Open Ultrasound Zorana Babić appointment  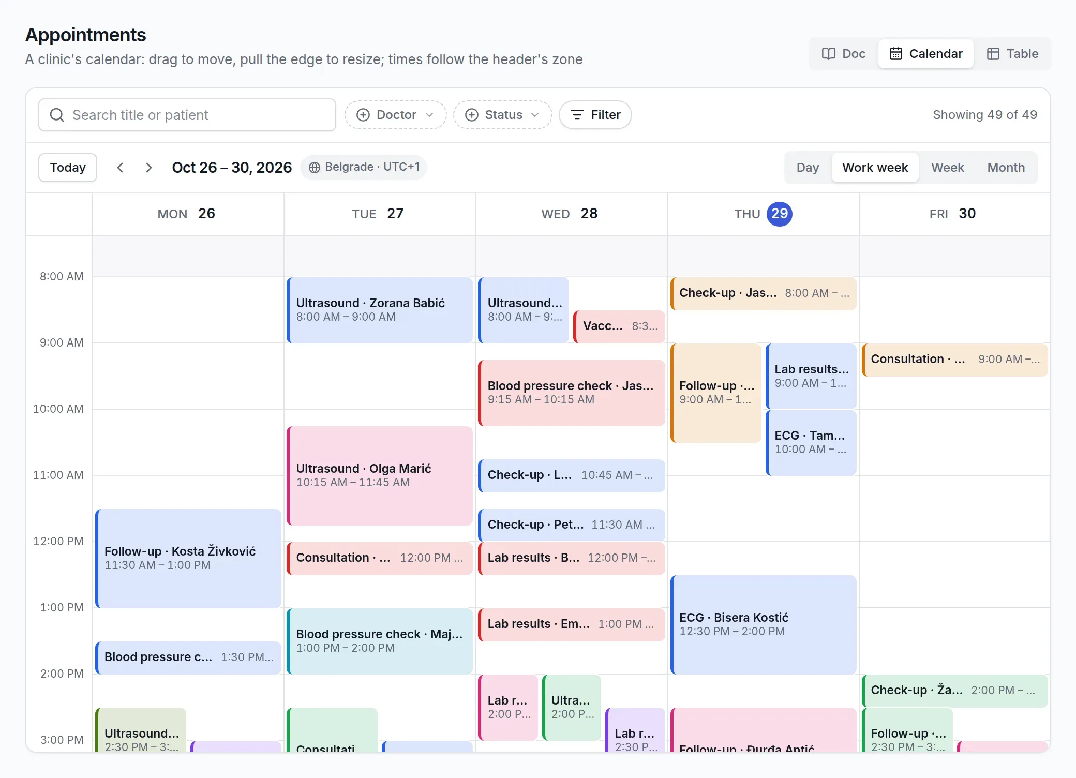[x=380, y=310]
